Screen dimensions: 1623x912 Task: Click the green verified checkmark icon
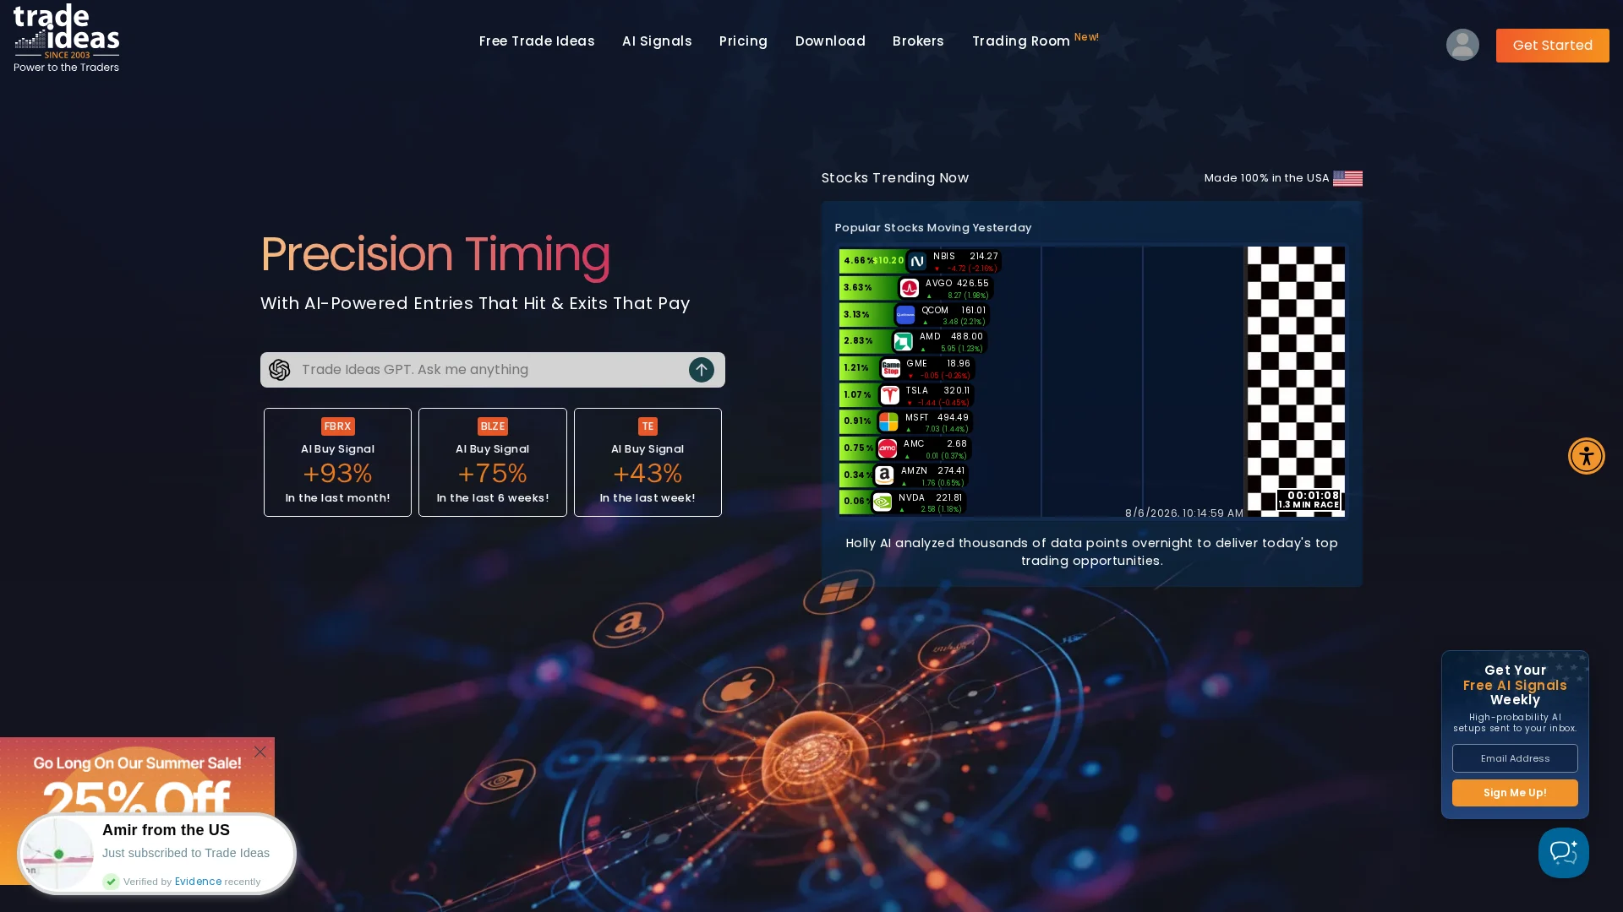pos(111,882)
